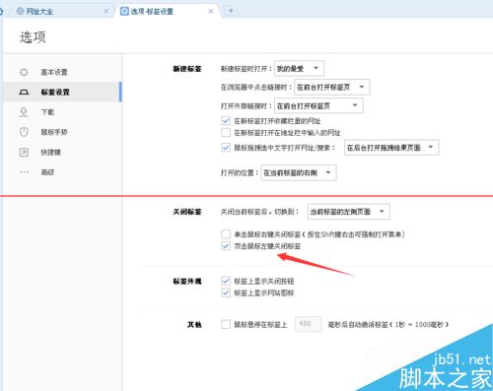Screen dimensions: 493x391
Task: Enable 单击鼠标右键关闭标签 checkbox
Action: point(226,234)
